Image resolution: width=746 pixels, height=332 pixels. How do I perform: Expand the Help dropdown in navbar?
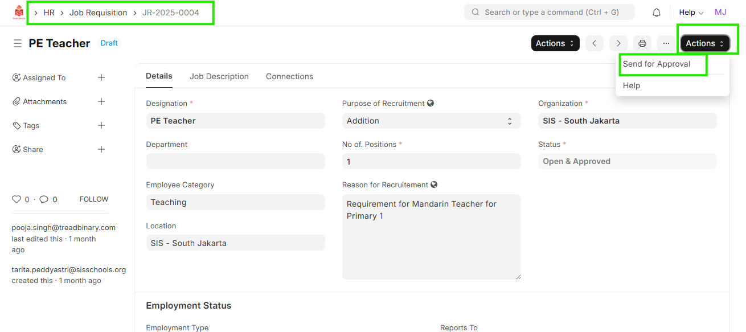pyautogui.click(x=691, y=13)
